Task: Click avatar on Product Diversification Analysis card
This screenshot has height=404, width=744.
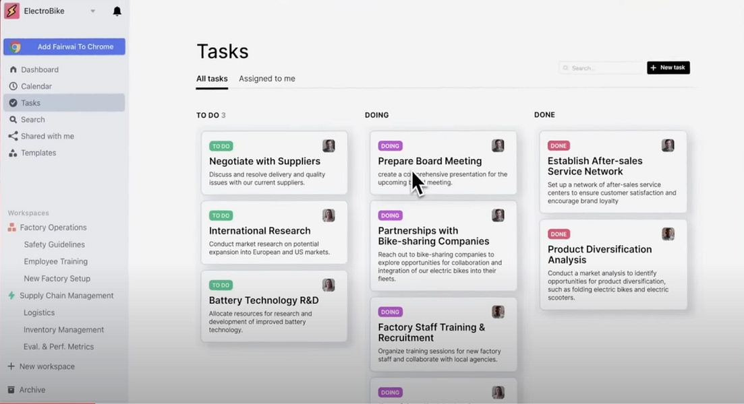Action: (x=668, y=234)
